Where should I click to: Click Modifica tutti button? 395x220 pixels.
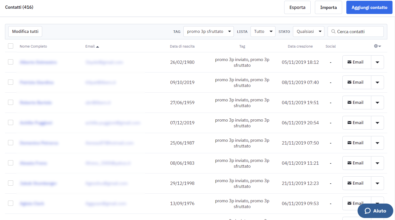tap(25, 31)
